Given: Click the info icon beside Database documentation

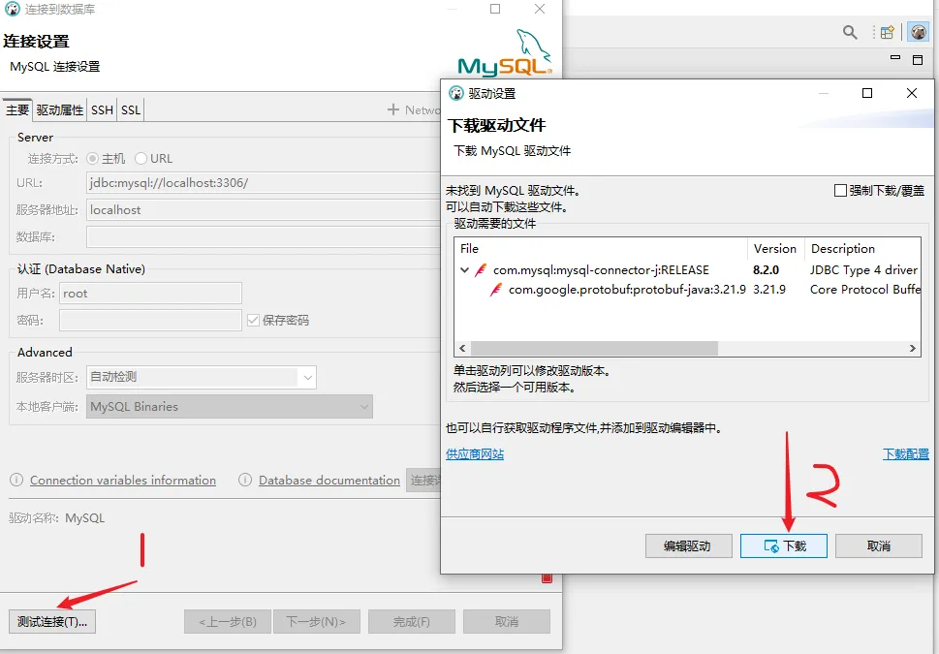Looking at the screenshot, I should [245, 480].
